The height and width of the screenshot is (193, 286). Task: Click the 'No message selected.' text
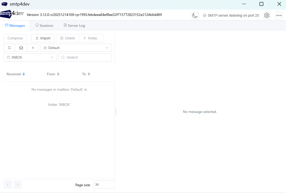tap(200, 112)
